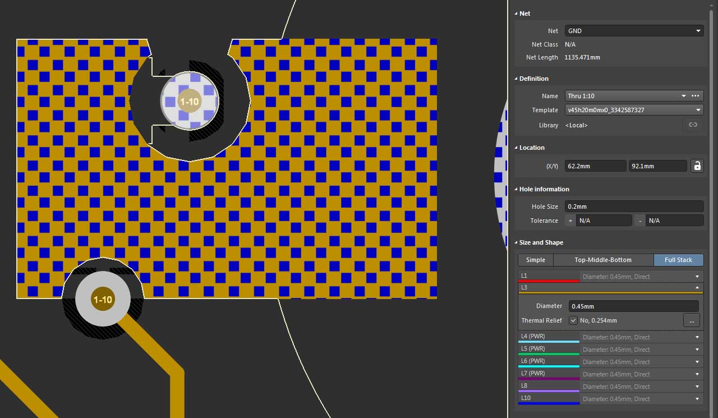
Task: Collapse the expanded L3 layer row
Action: pyautogui.click(x=697, y=287)
